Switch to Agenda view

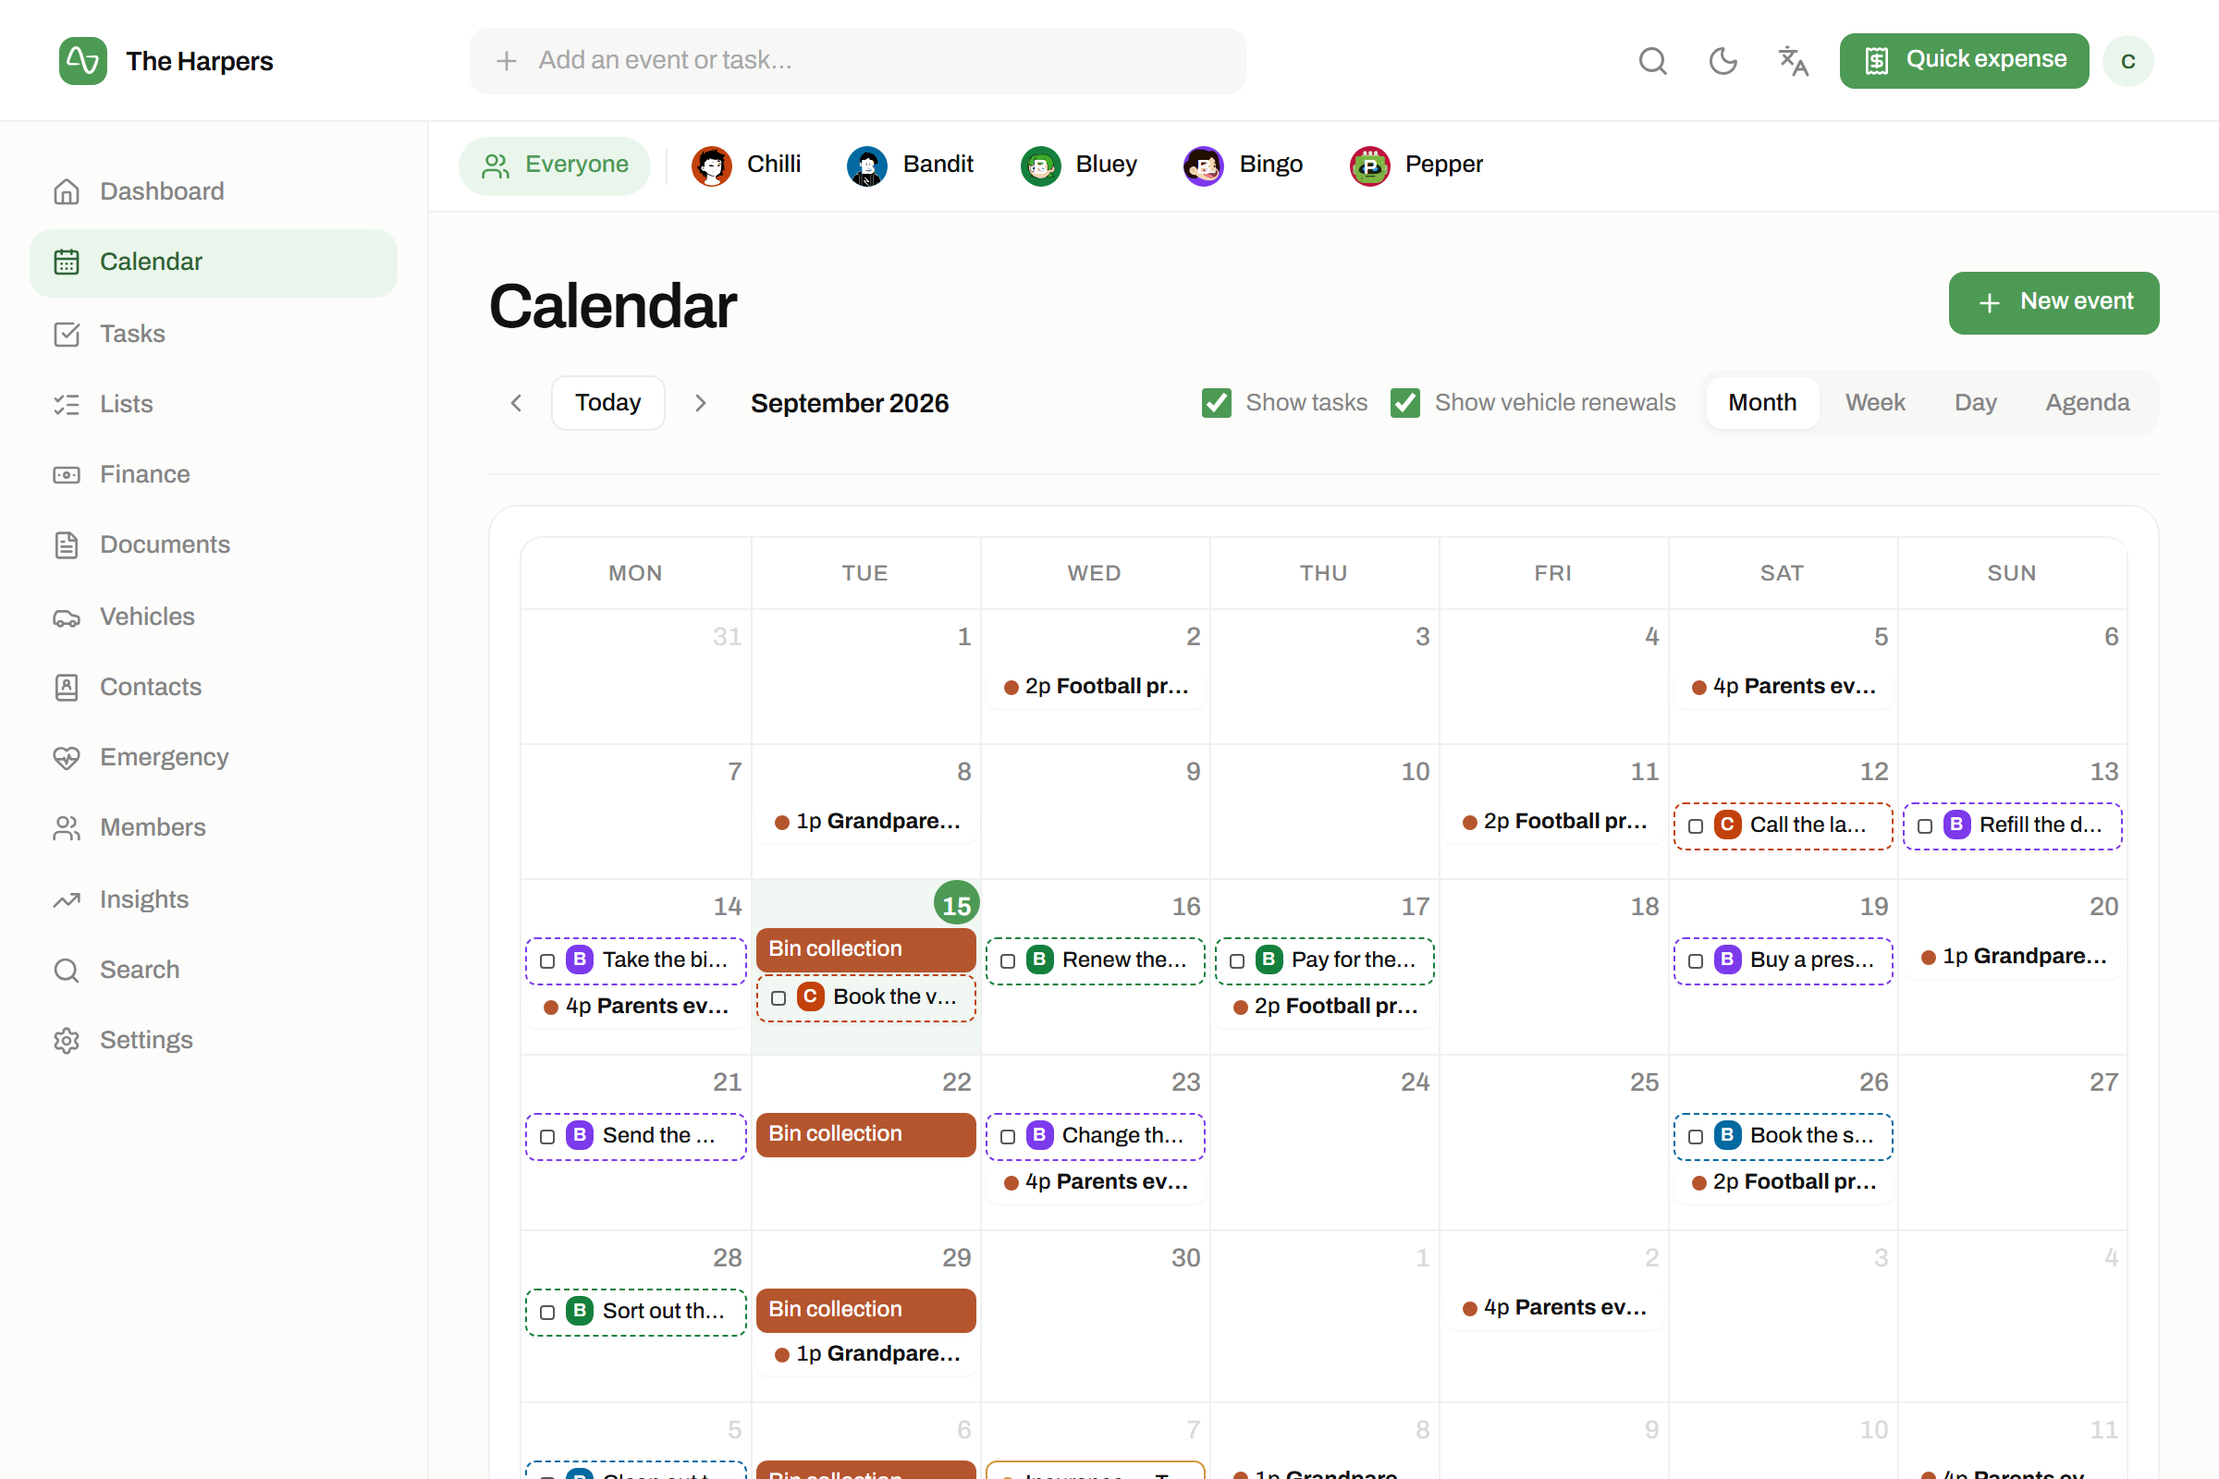[x=2087, y=403]
